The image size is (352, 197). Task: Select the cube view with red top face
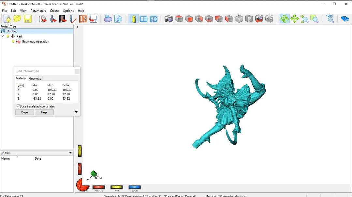pyautogui.click(x=179, y=19)
